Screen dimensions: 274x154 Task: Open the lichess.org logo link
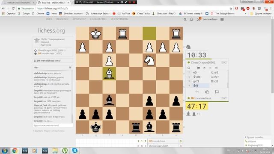coord(51,31)
